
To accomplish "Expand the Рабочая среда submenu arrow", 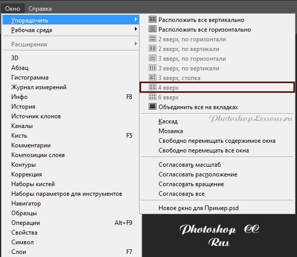I will (135, 29).
